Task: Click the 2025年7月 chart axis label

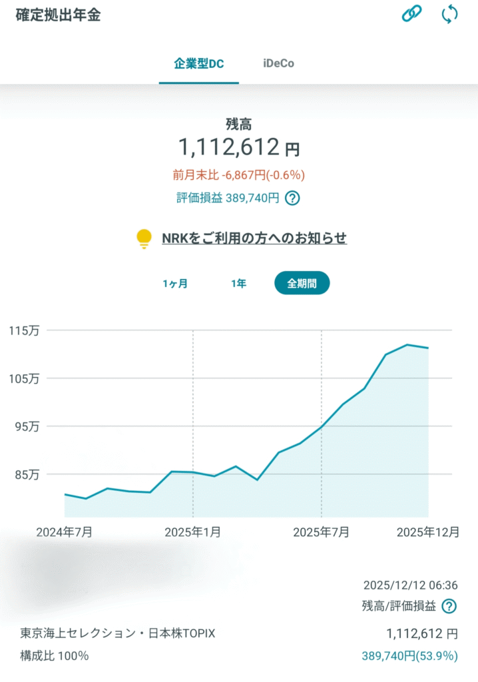Action: (322, 531)
